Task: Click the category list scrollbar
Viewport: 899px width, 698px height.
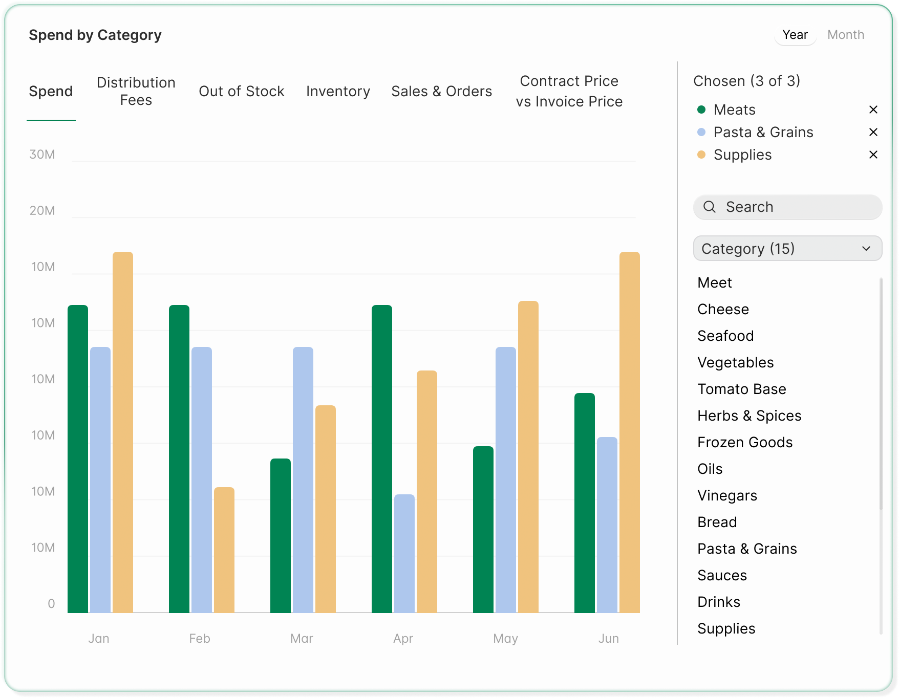Action: (881, 394)
